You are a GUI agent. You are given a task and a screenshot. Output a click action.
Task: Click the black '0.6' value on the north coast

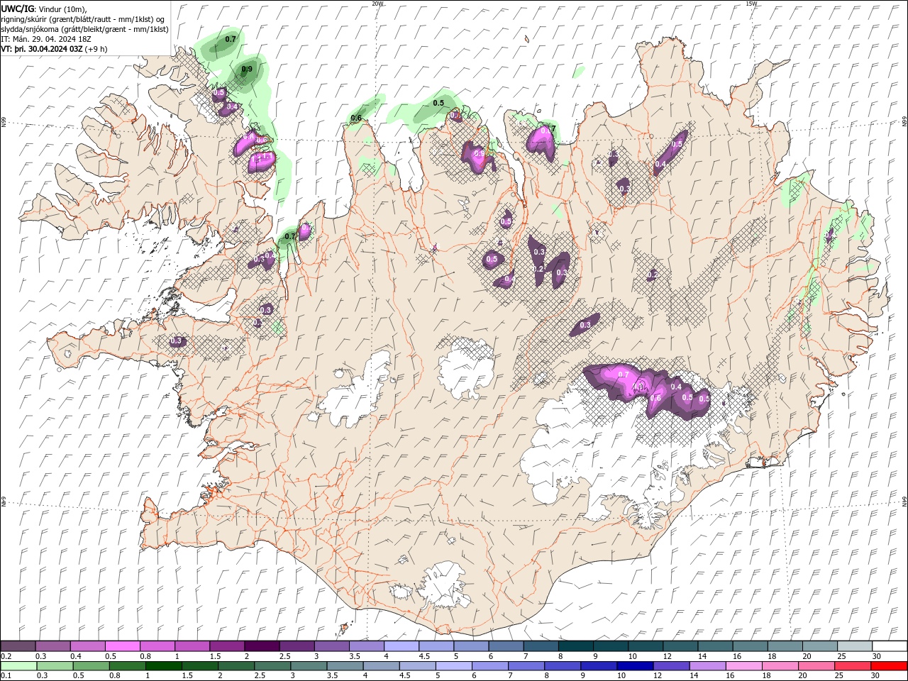[356, 118]
